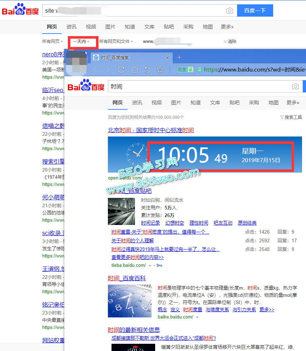Screen dimensions: 306x351
Task: Expand the arrow next to baike.baidu.com/
Action: click(197, 317)
